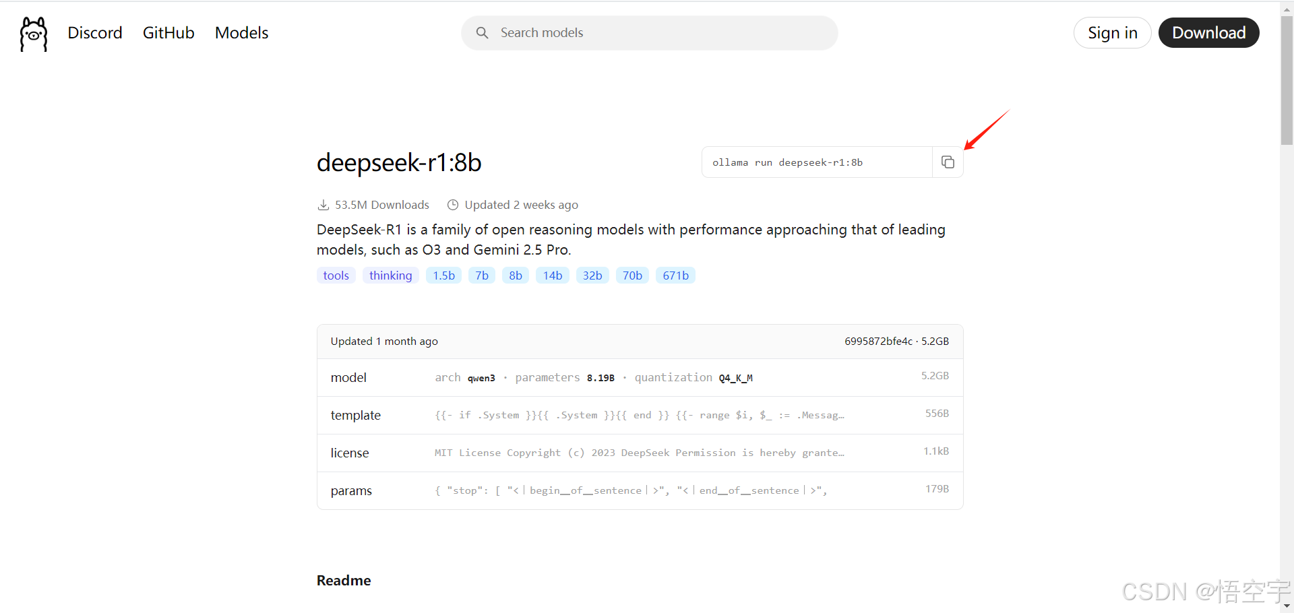Copy the ollama run command
This screenshot has height=613, width=1294.
coord(948,162)
